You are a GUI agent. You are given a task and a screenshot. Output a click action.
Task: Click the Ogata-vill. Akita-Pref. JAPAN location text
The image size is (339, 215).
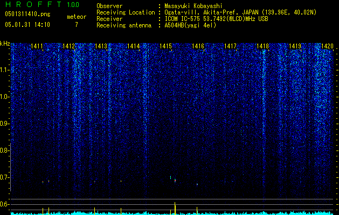(x=240, y=12)
